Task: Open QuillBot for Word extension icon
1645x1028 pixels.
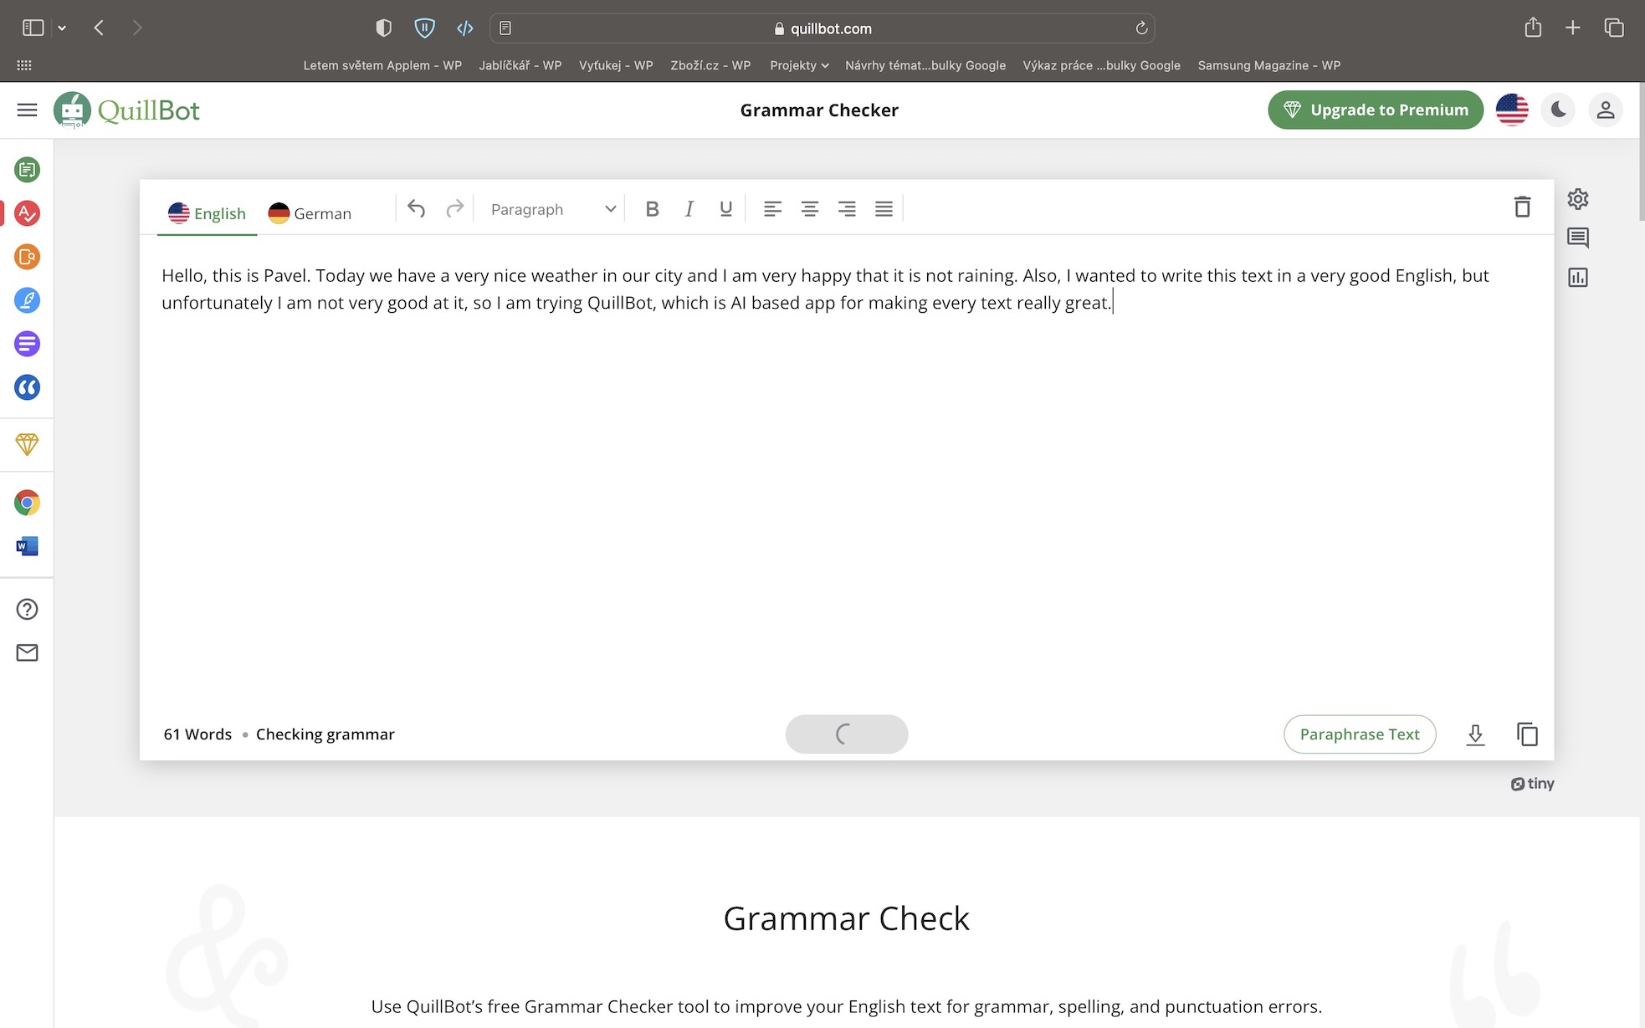Action: point(27,546)
